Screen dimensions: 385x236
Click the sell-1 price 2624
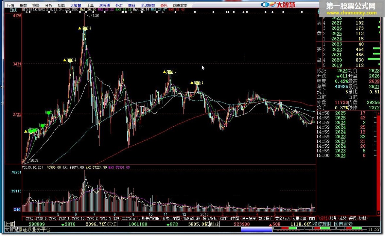pos(336,39)
